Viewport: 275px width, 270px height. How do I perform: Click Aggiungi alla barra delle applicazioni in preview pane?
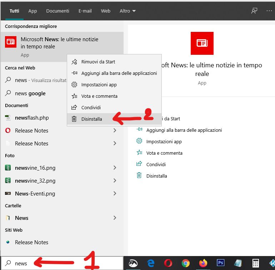point(184,130)
